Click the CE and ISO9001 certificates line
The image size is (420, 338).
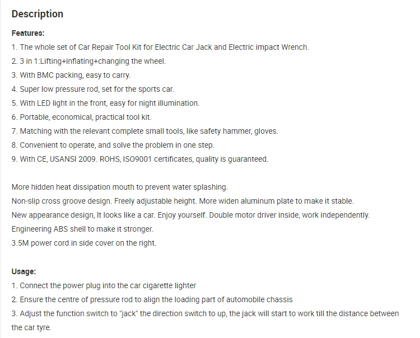(140, 159)
